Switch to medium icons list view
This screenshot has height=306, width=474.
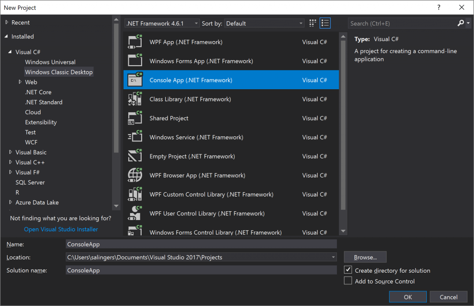click(x=325, y=23)
